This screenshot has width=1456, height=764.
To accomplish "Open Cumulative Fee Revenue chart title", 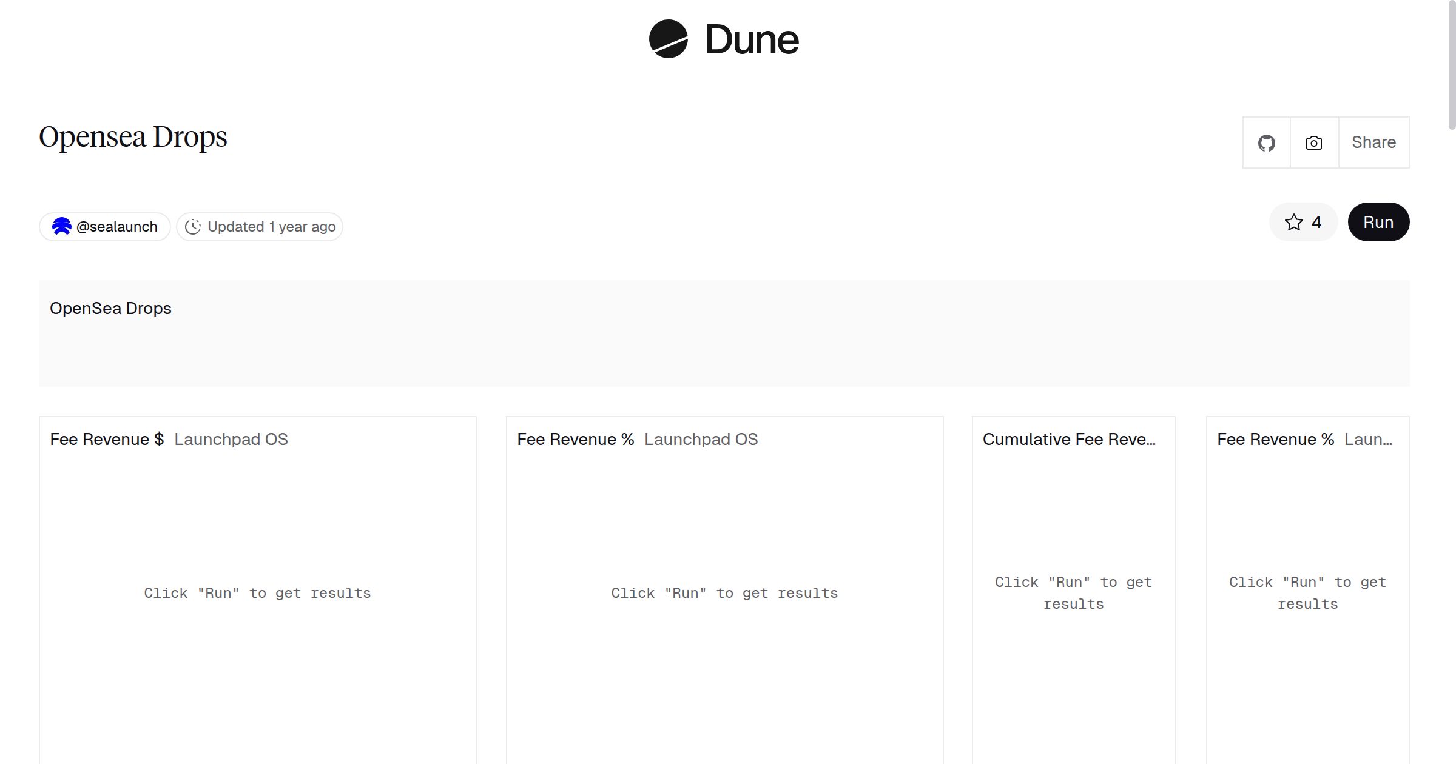I will coord(1068,440).
